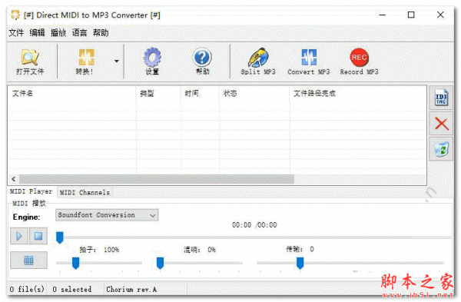Click the Stop button in MIDI player
Image resolution: width=461 pixels, height=302 pixels.
[x=38, y=236]
